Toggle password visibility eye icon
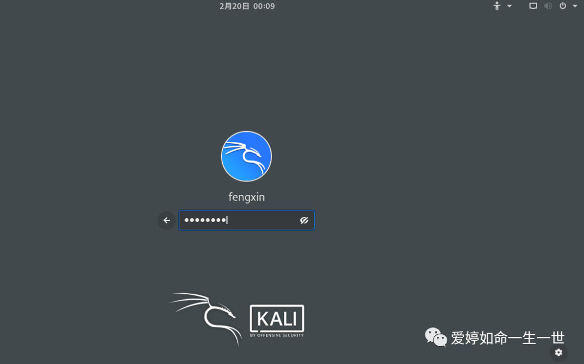The image size is (584, 364). pos(304,220)
